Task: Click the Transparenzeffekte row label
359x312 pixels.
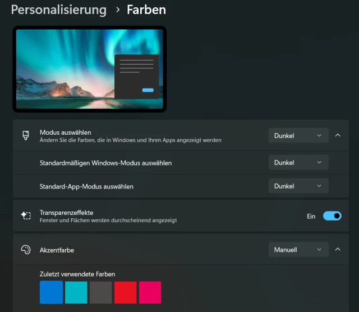Action: tap(66, 213)
